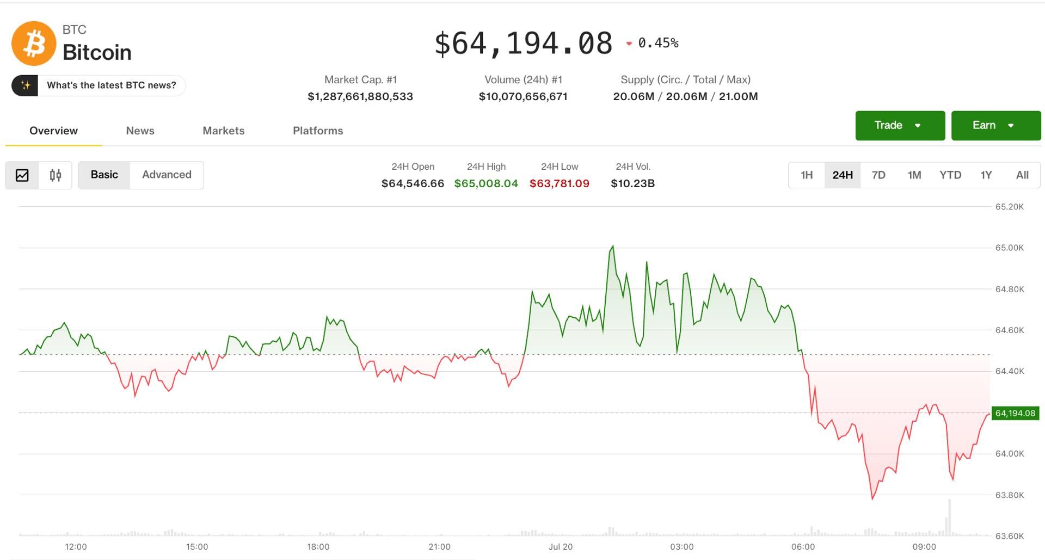The image size is (1045, 560).
Task: Click the green 64,194.08 price axis label
Action: (1016, 413)
